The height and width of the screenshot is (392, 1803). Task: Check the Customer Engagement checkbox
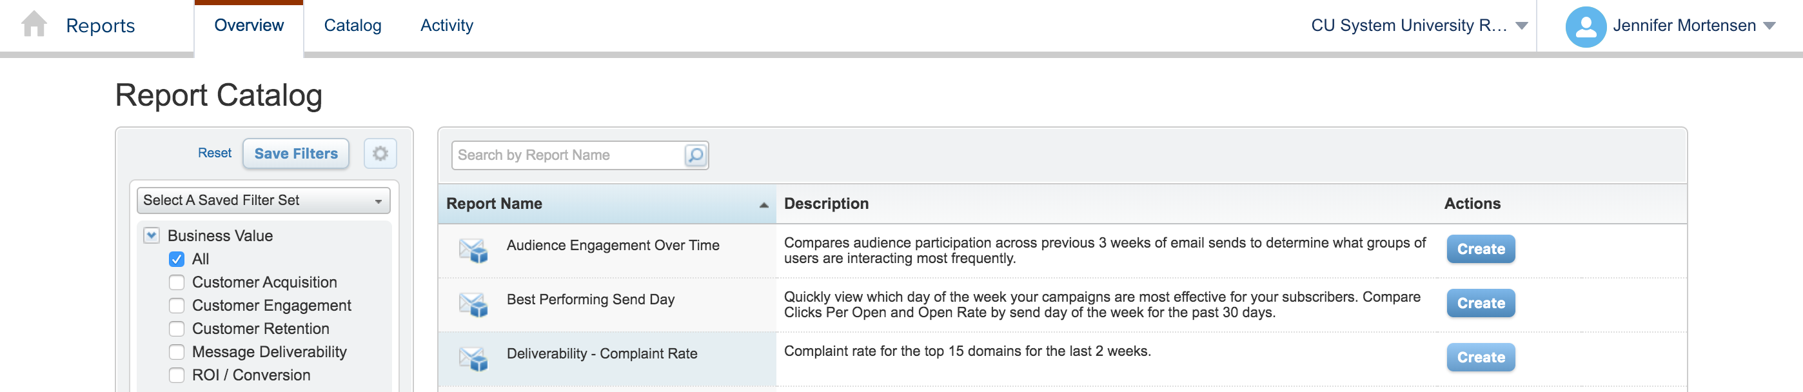177,305
